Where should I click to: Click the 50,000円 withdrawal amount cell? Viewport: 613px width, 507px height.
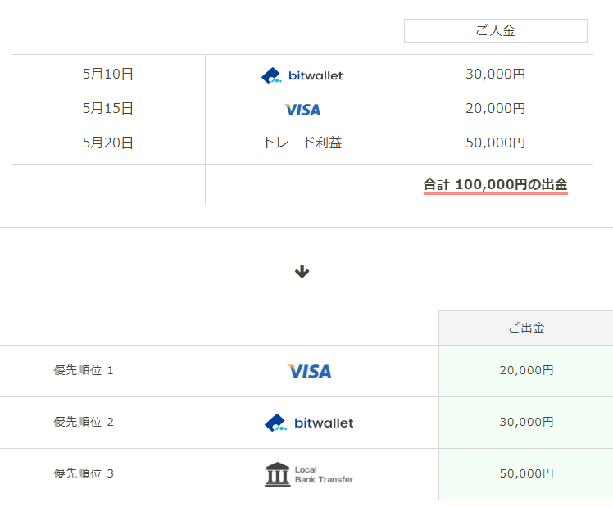[x=525, y=473]
